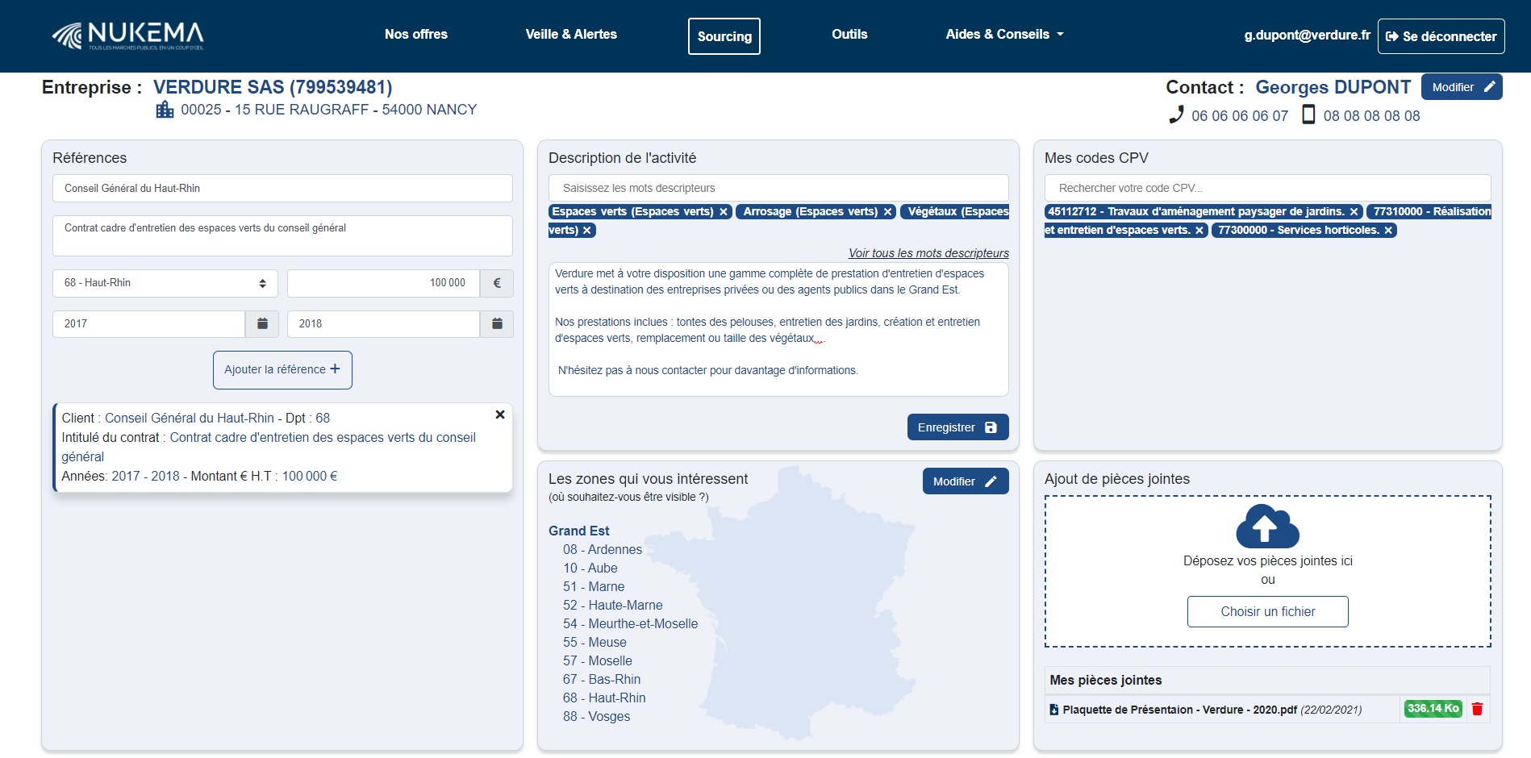The height and width of the screenshot is (758, 1531).
Task: Click the PDF file icon
Action: point(1053,710)
